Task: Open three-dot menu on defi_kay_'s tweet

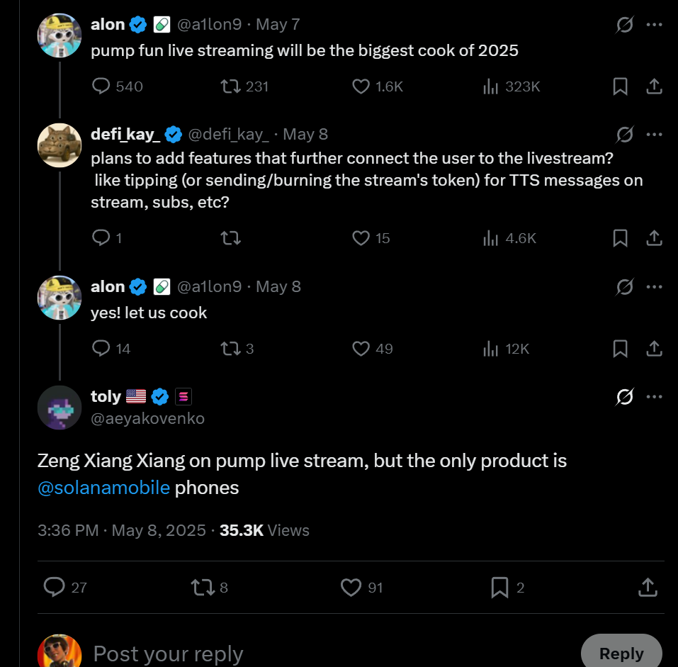Action: tap(654, 135)
